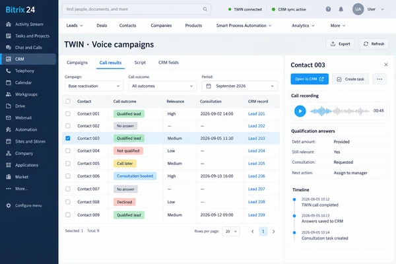Expand the Analytics menu
This screenshot has width=396, height=264.
pyautogui.click(x=303, y=26)
